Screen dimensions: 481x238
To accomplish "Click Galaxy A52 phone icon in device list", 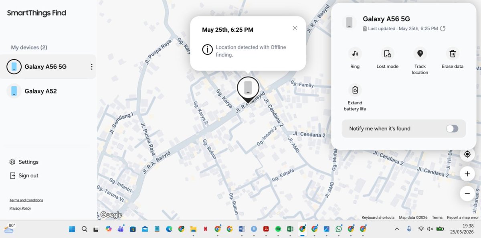I will tap(14, 91).
